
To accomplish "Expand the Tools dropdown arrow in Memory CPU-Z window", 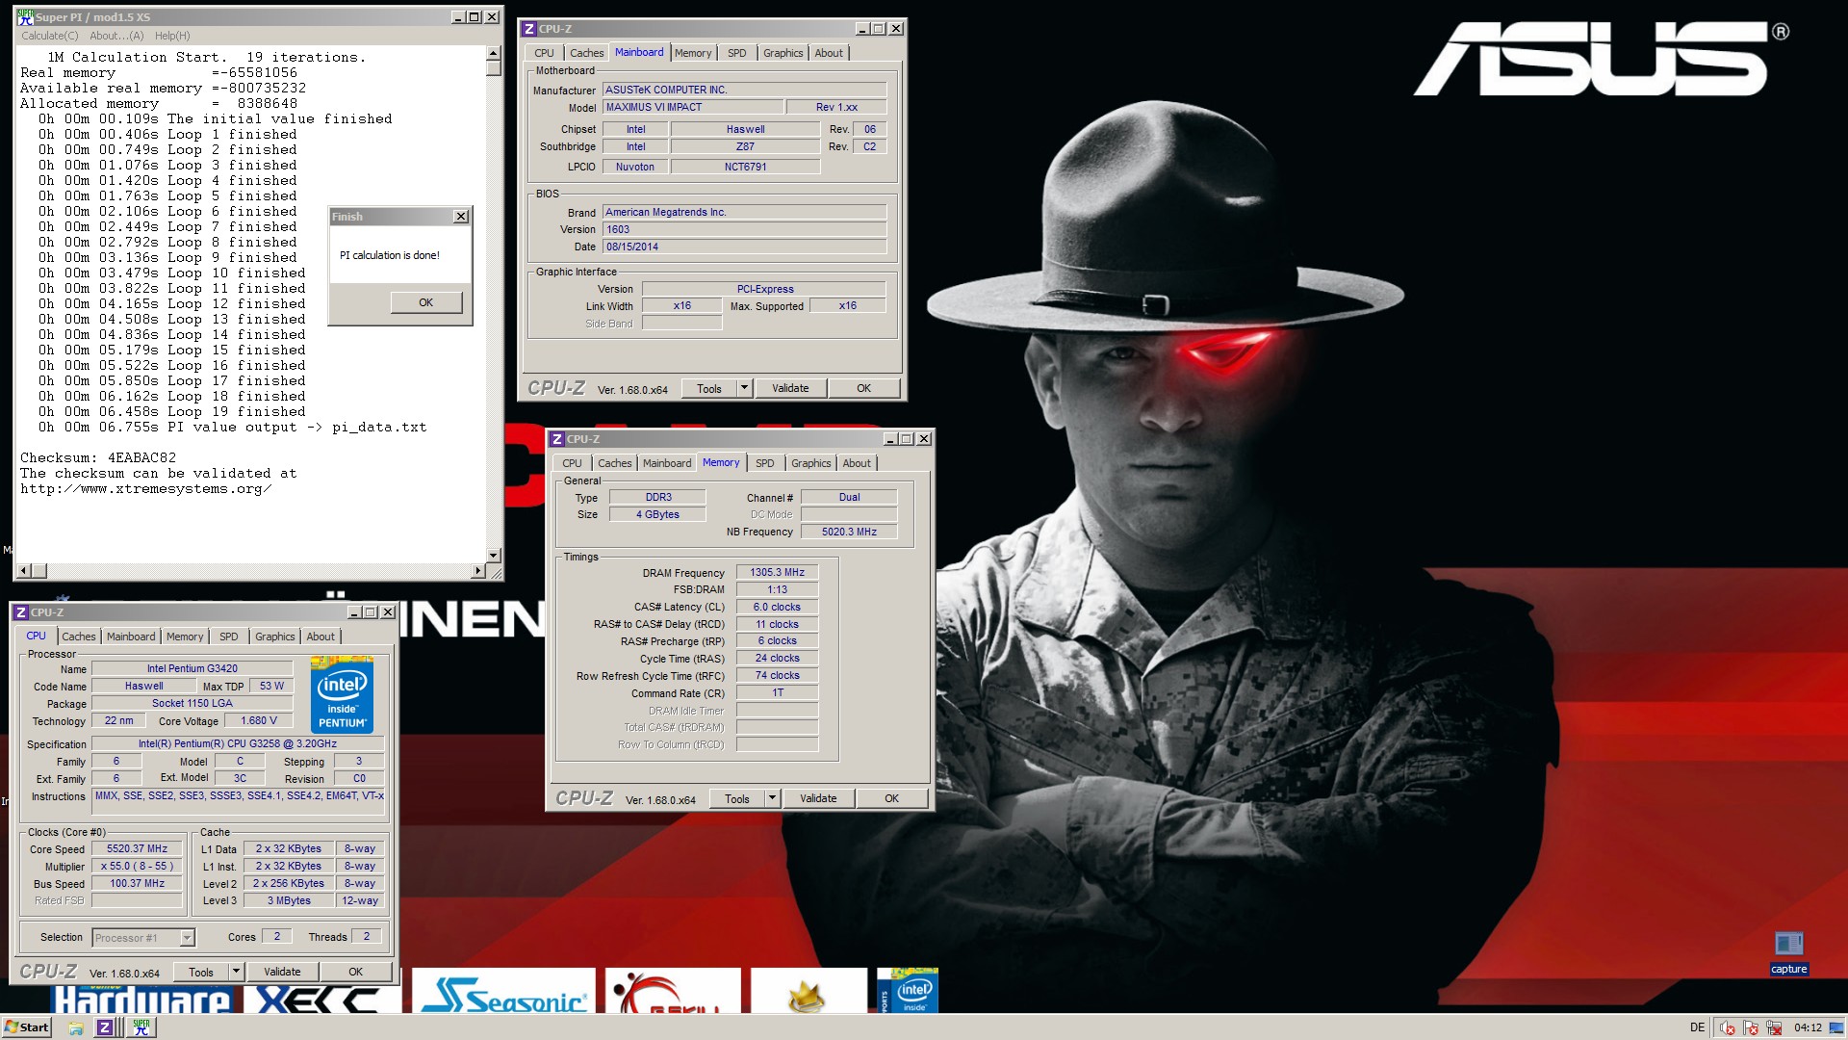I will pos(772,798).
